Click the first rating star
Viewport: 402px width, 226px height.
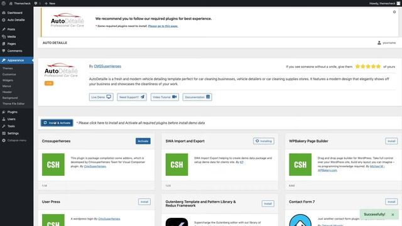pos(357,67)
